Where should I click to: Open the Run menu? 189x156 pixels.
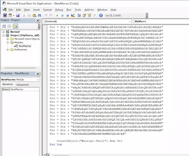(x=69, y=10)
